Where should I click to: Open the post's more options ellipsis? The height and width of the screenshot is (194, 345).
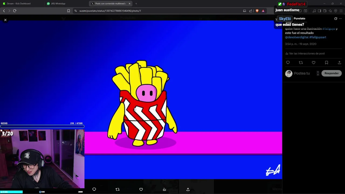(x=340, y=19)
